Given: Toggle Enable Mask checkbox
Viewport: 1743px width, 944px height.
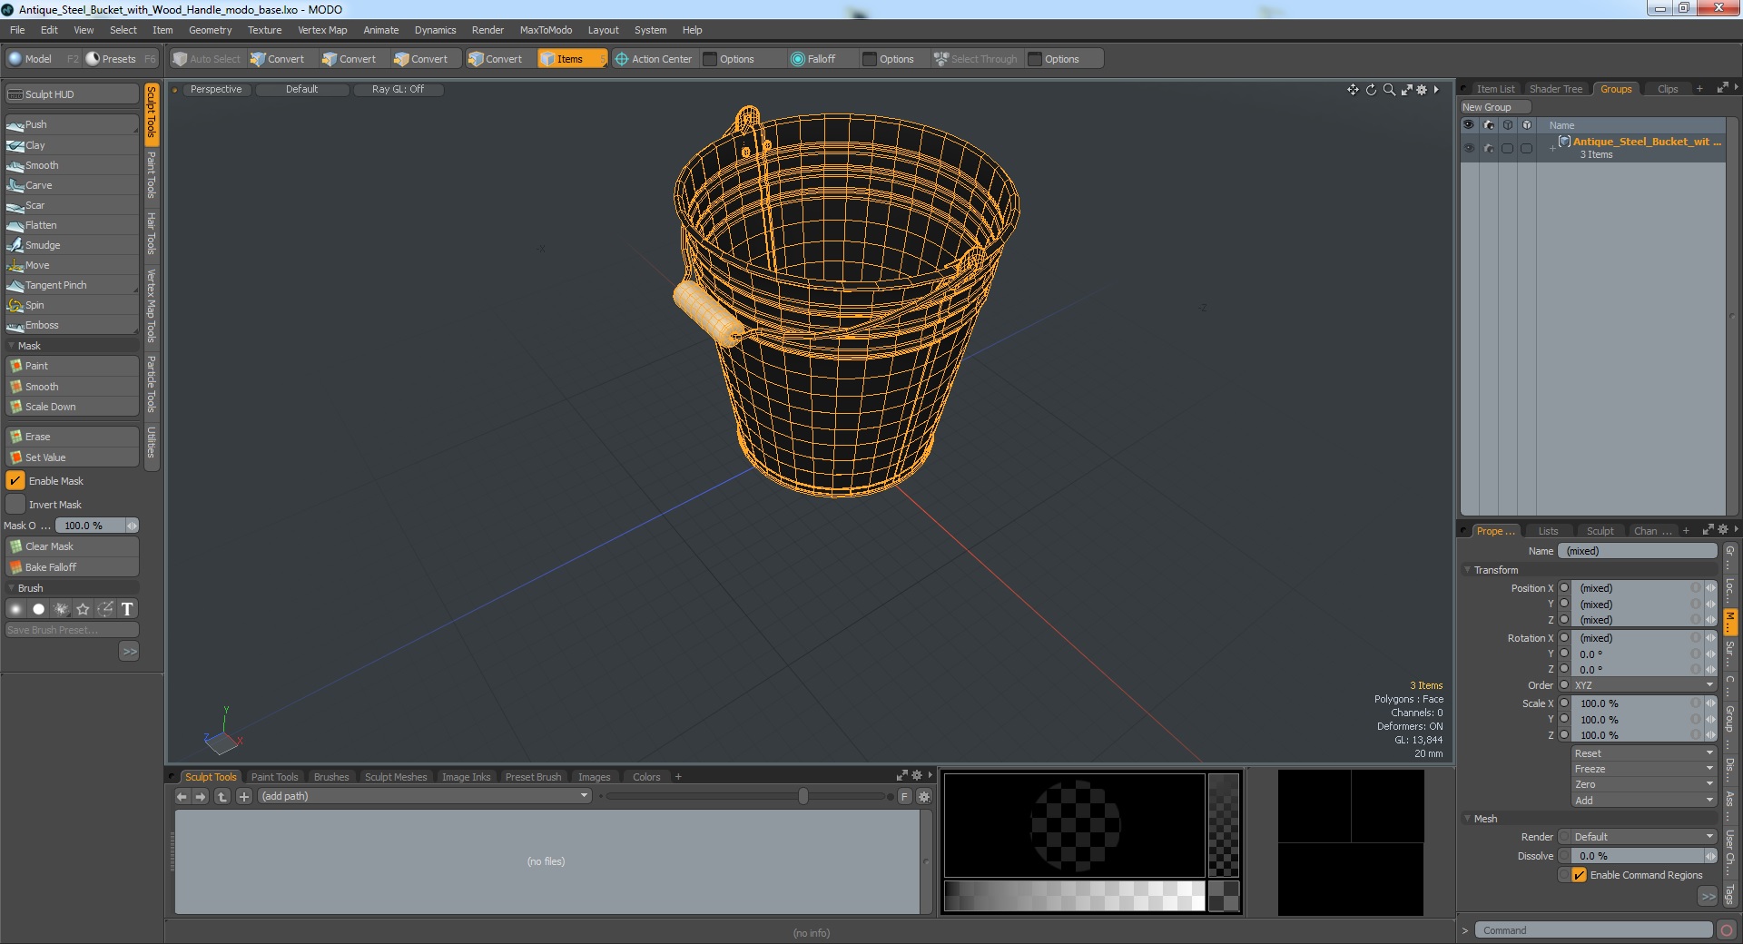Looking at the screenshot, I should (x=15, y=481).
